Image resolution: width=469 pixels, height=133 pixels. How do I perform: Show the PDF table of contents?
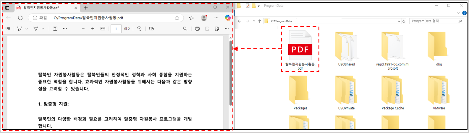click(8, 29)
